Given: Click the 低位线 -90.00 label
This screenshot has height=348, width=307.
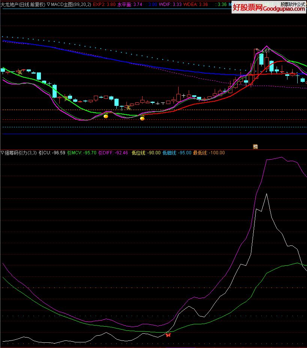Looking at the screenshot, I should (146, 153).
